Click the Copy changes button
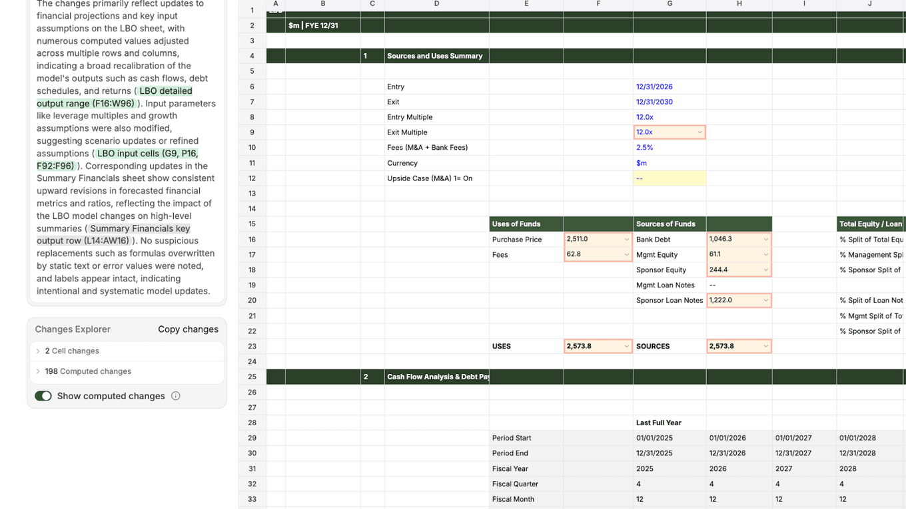906x509 pixels. click(x=188, y=329)
